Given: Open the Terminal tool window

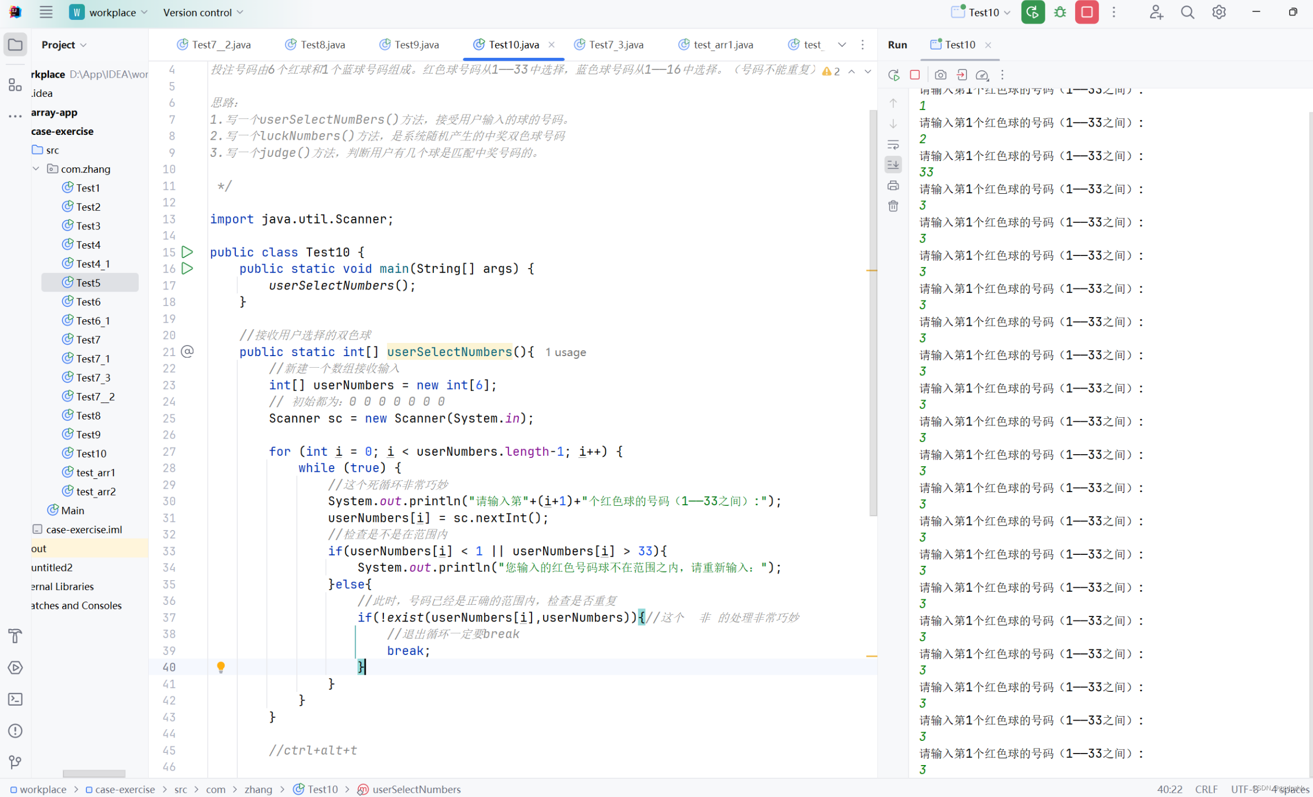Looking at the screenshot, I should (x=15, y=699).
